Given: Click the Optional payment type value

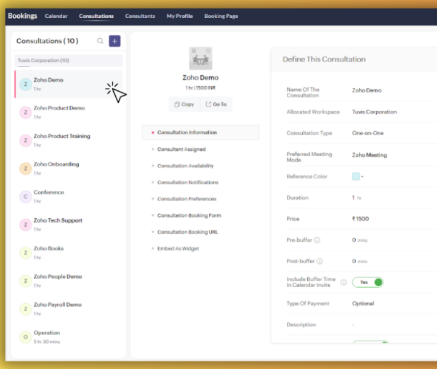Looking at the screenshot, I should [x=363, y=304].
